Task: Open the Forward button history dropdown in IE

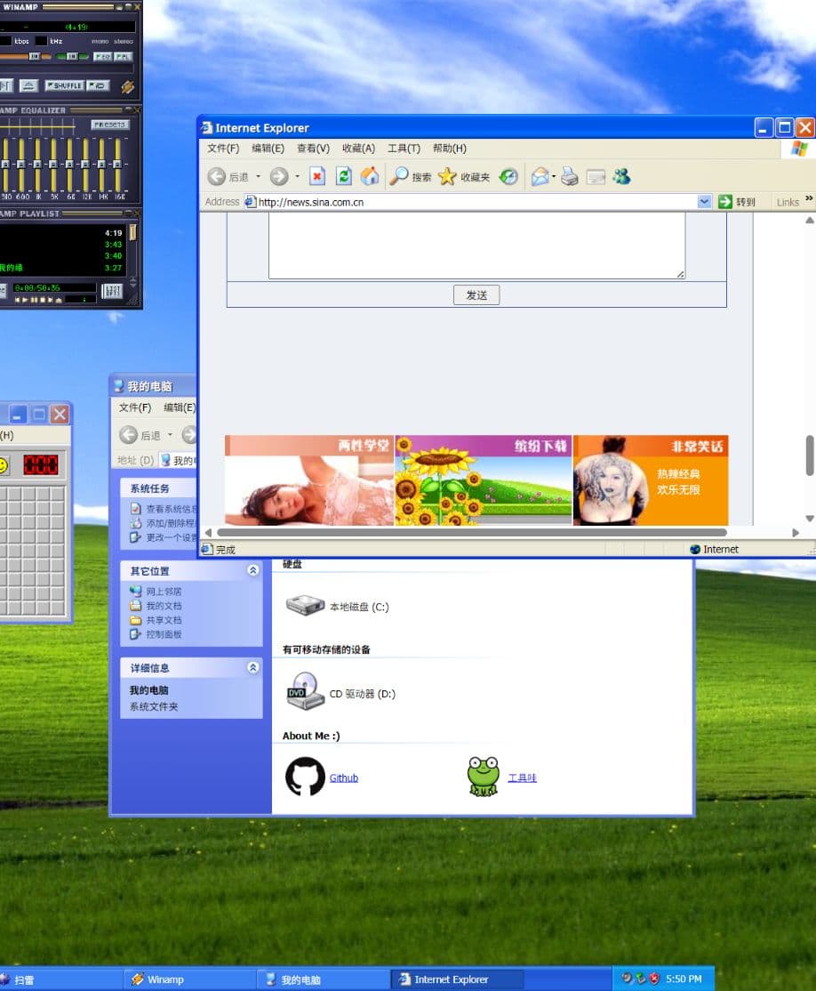Action: pos(297,177)
